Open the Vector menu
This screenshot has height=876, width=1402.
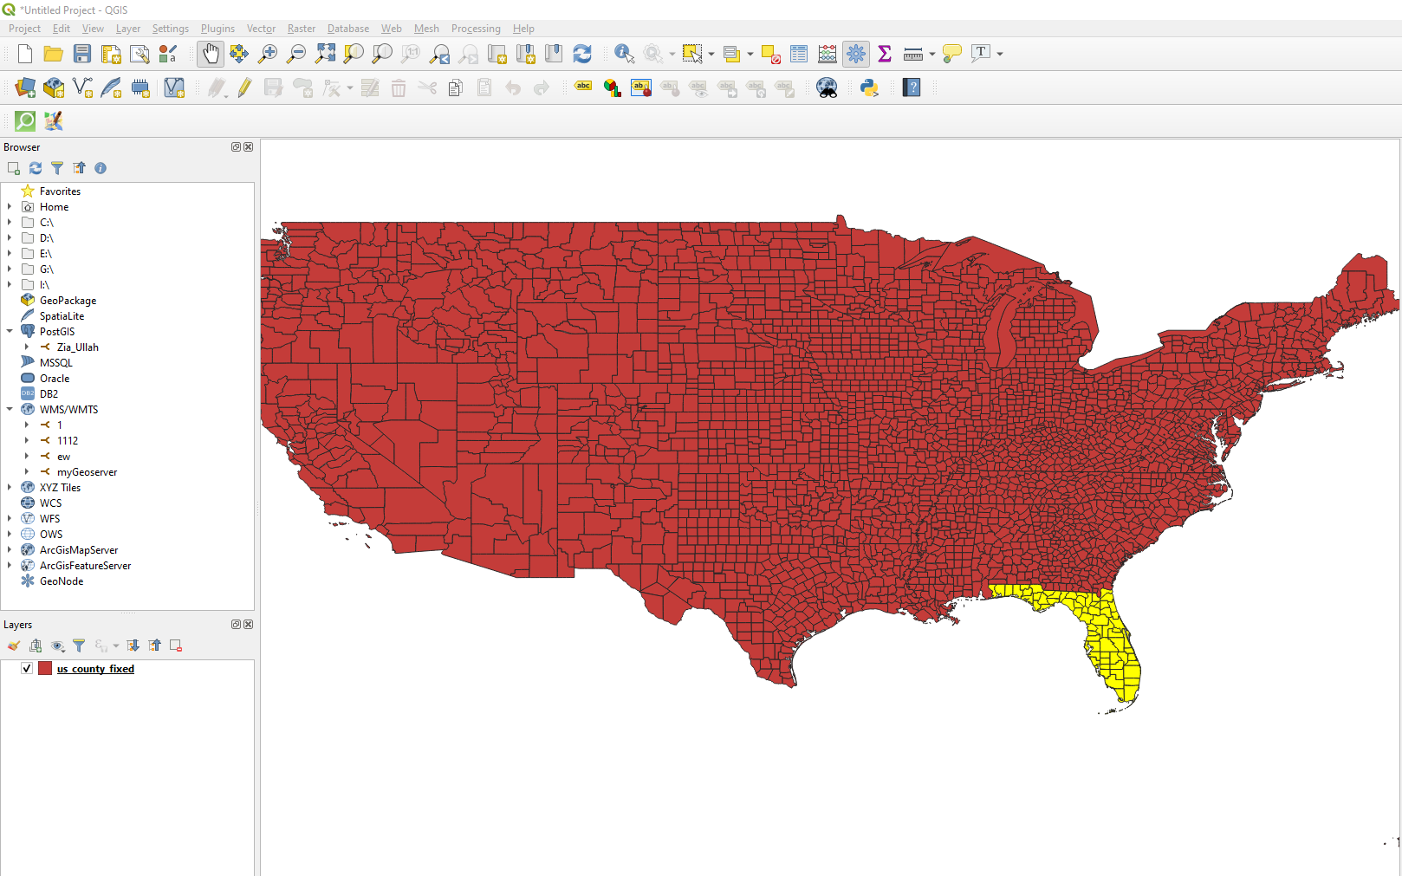261,29
